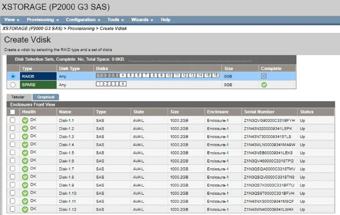Click the OK health icon for Disk-1.12

point(25,209)
